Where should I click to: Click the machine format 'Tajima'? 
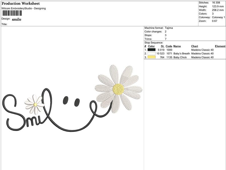[169, 28]
